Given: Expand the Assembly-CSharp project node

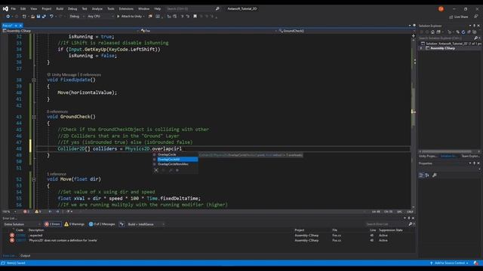Looking at the screenshot, I should click(x=421, y=48).
